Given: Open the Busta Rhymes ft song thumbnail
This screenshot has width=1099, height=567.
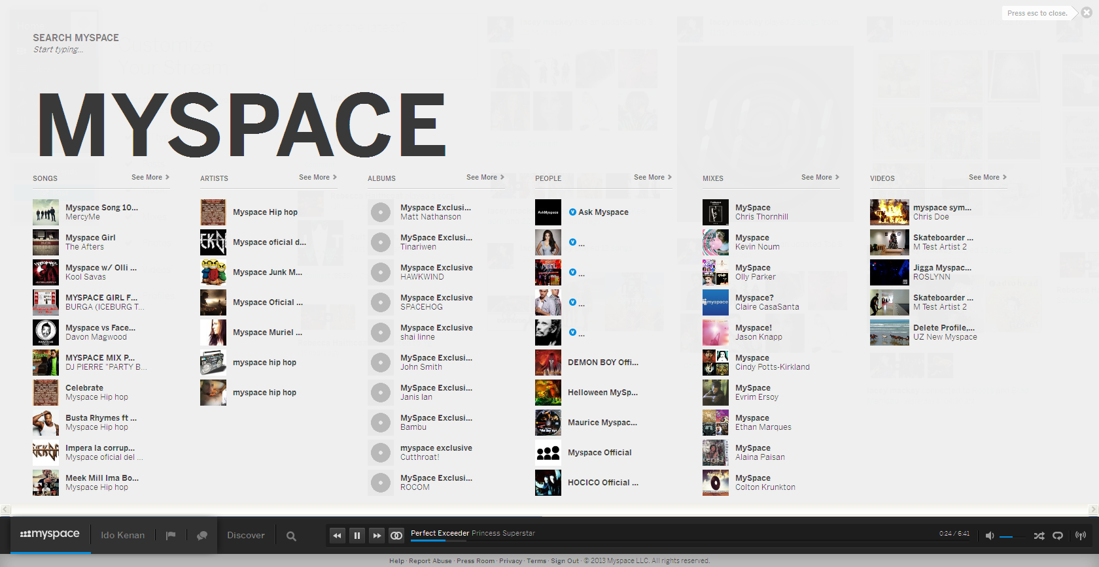Looking at the screenshot, I should (x=46, y=423).
